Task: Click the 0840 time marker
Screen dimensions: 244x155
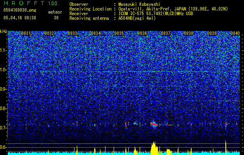Action: click(235, 33)
